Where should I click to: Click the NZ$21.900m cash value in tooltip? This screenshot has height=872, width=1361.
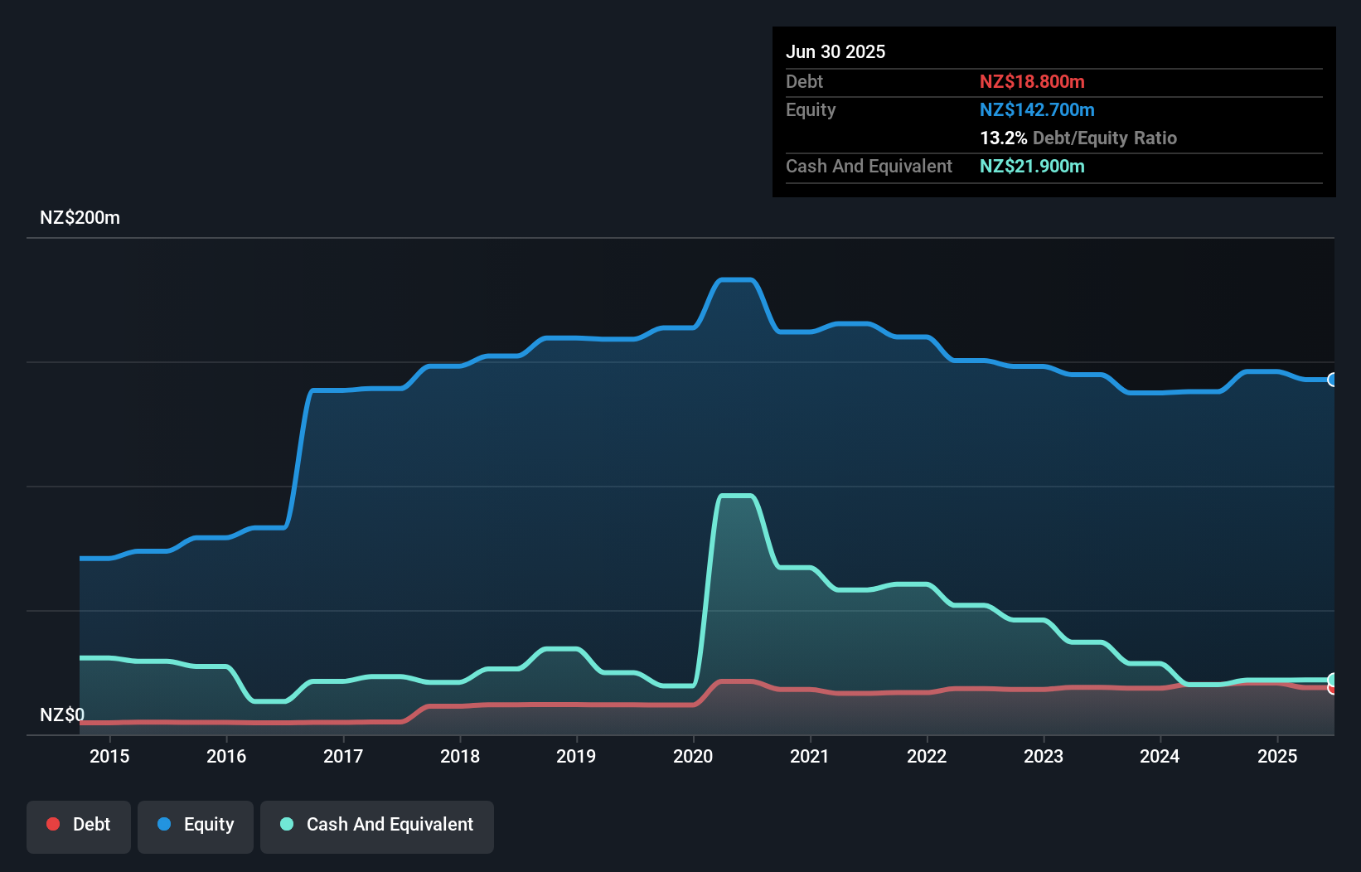pyautogui.click(x=1032, y=166)
